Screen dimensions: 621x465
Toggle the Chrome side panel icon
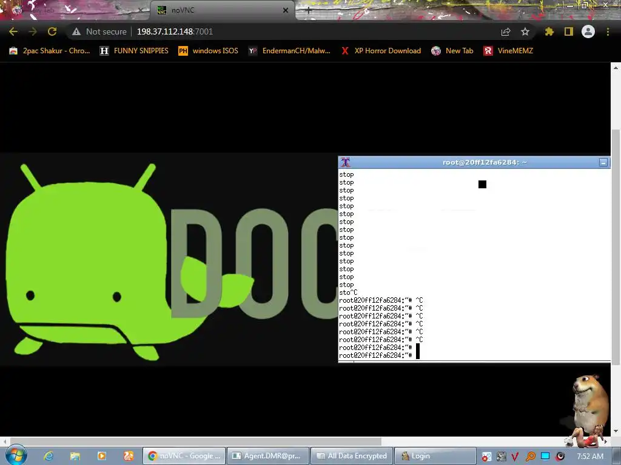point(569,31)
